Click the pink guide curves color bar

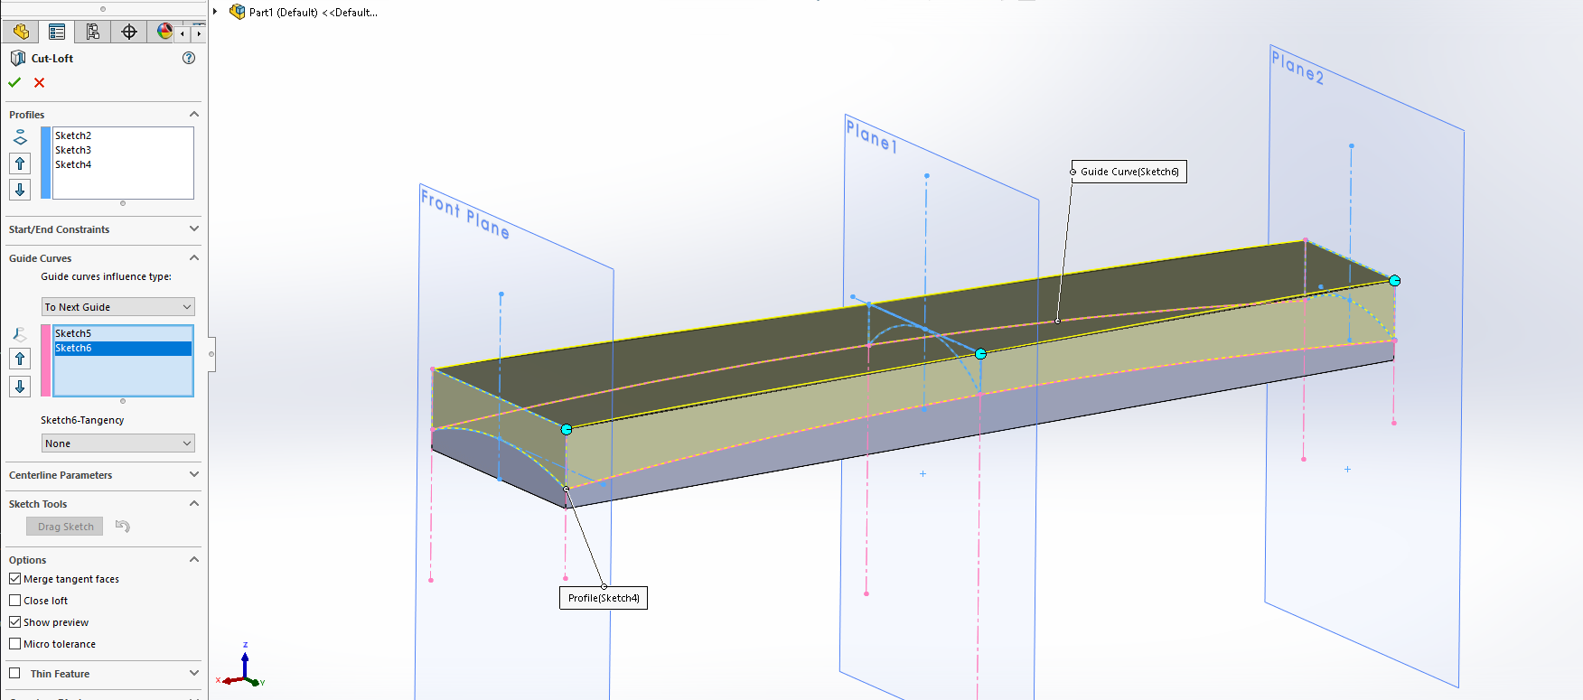pyautogui.click(x=45, y=360)
